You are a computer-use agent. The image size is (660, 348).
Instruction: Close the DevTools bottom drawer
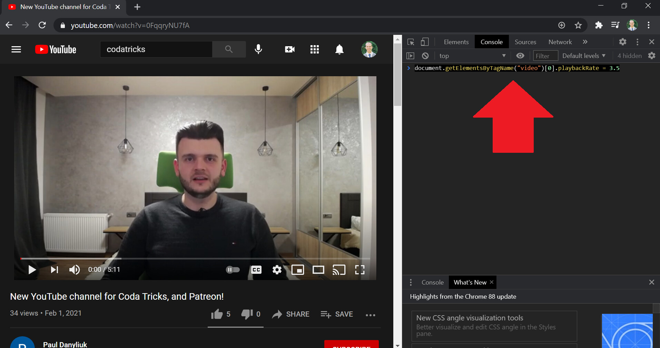652,282
